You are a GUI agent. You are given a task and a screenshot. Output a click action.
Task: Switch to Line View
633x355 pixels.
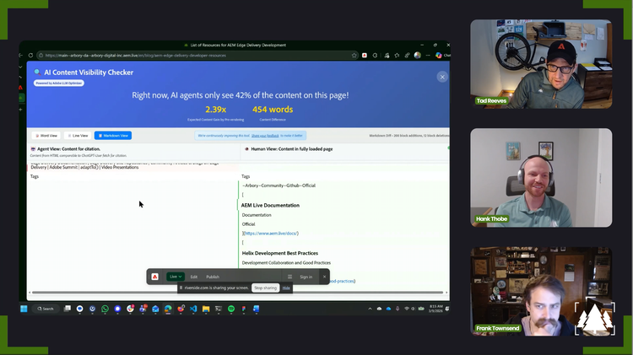pyautogui.click(x=78, y=135)
